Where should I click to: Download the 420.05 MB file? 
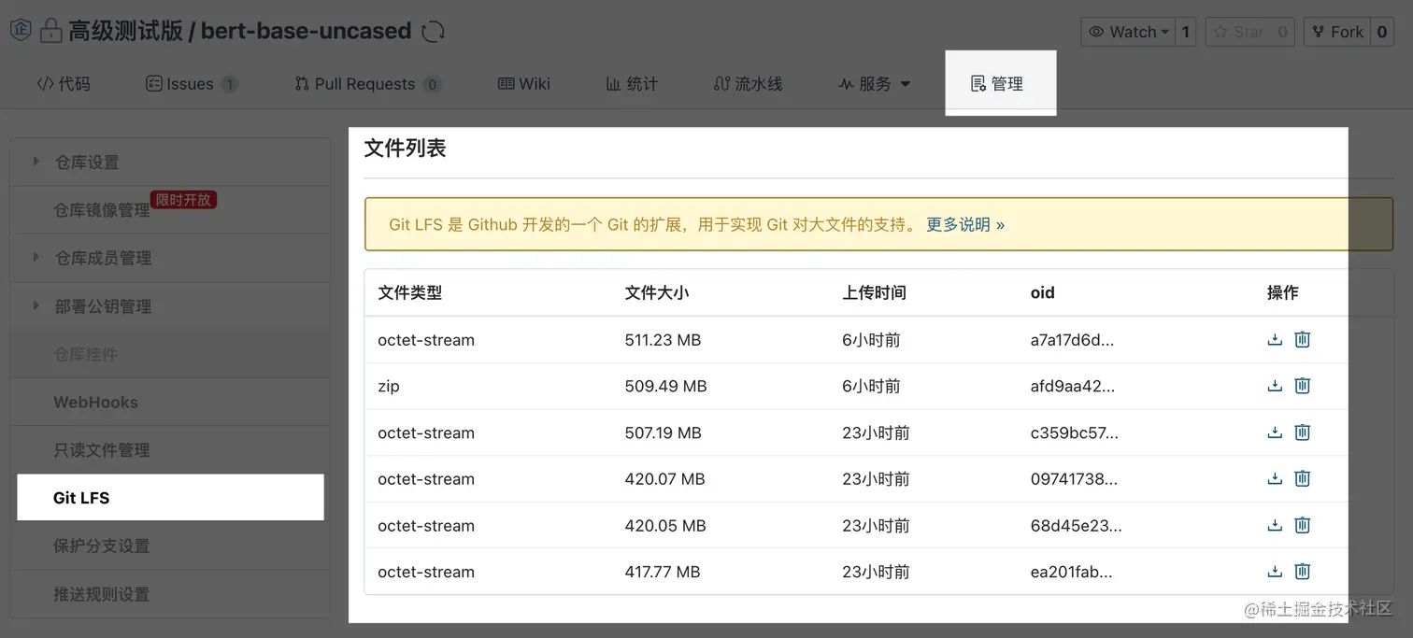click(1274, 526)
